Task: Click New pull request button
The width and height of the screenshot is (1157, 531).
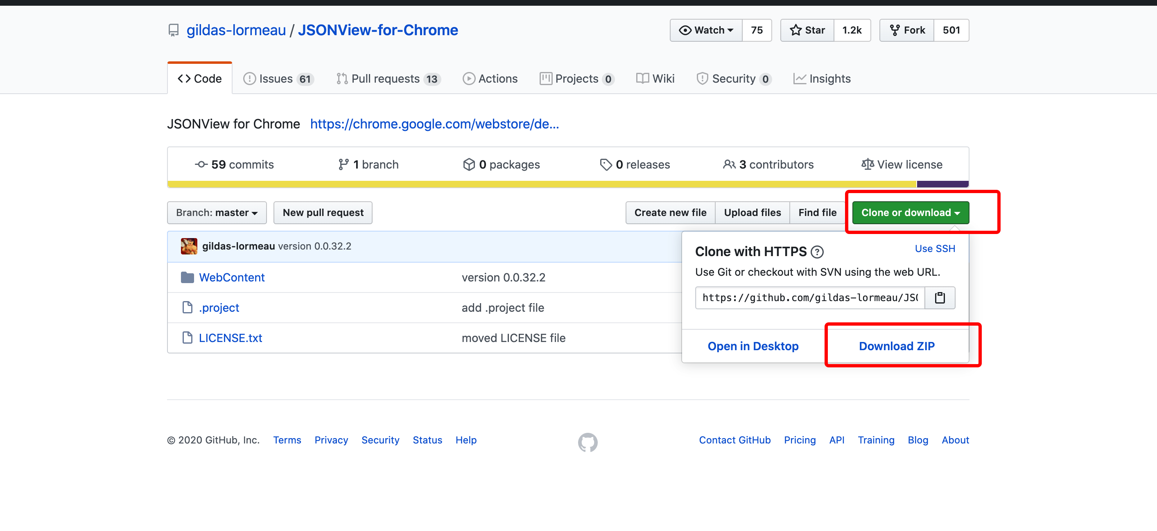Action: coord(323,212)
